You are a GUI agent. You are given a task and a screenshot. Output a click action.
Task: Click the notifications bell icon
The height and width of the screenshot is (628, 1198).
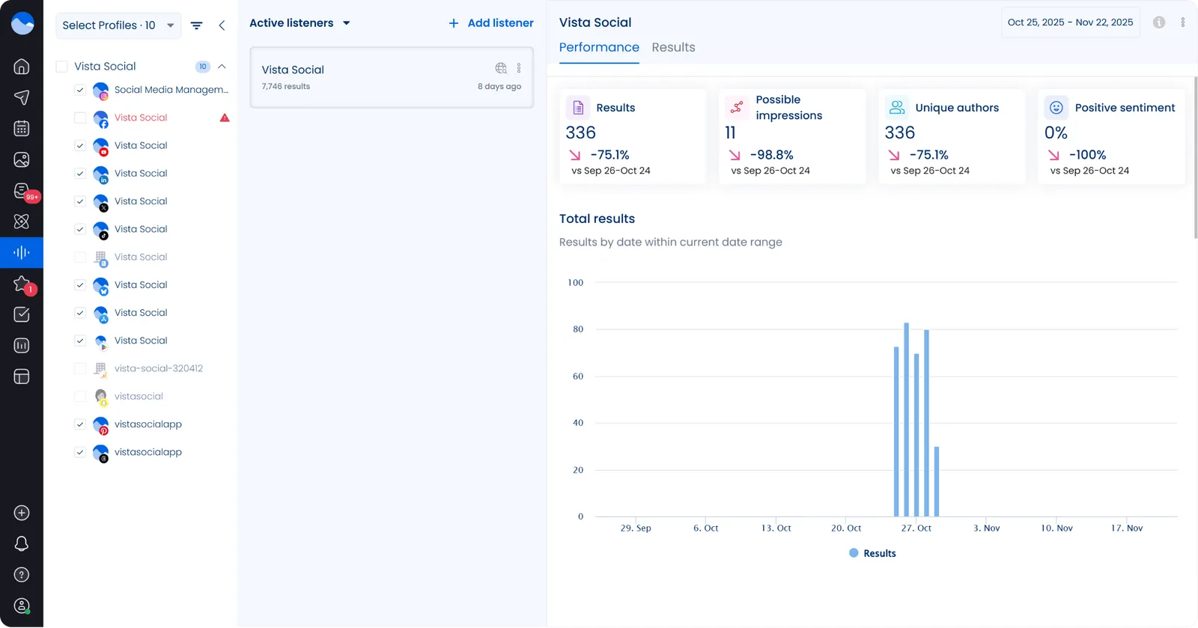point(22,544)
